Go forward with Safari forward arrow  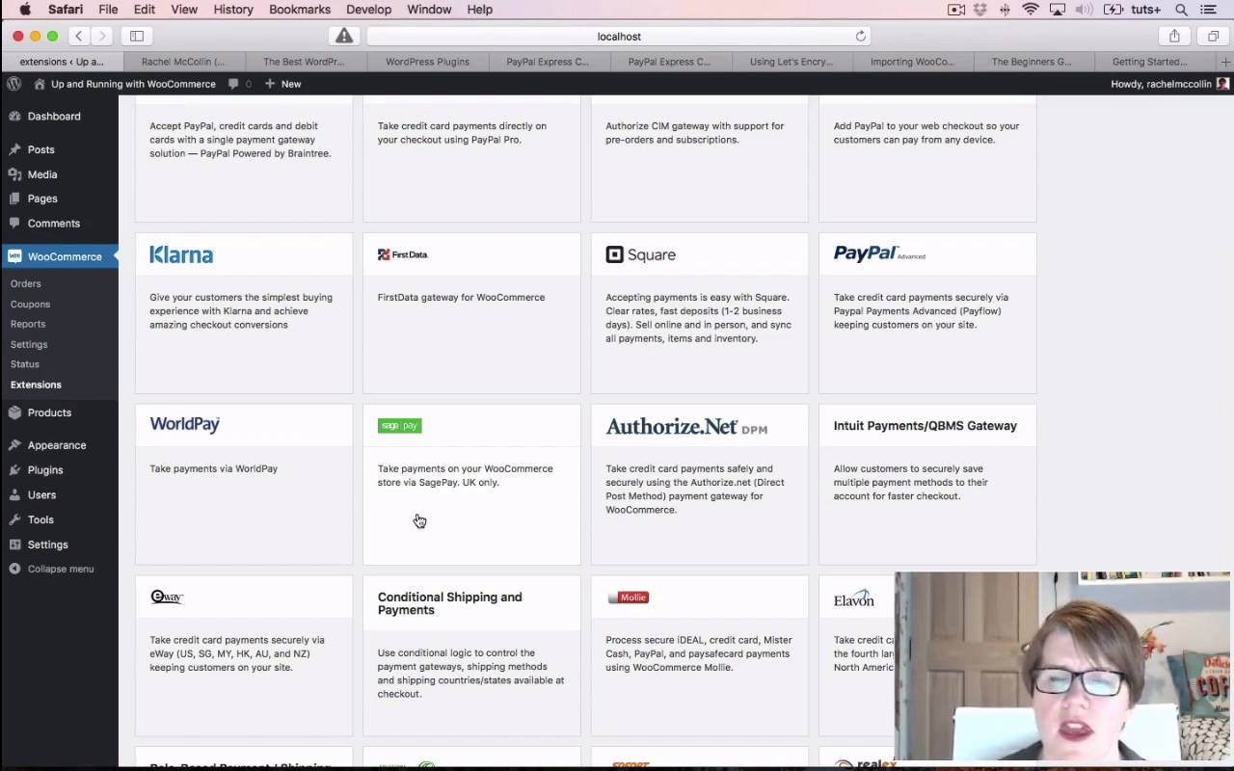click(101, 36)
